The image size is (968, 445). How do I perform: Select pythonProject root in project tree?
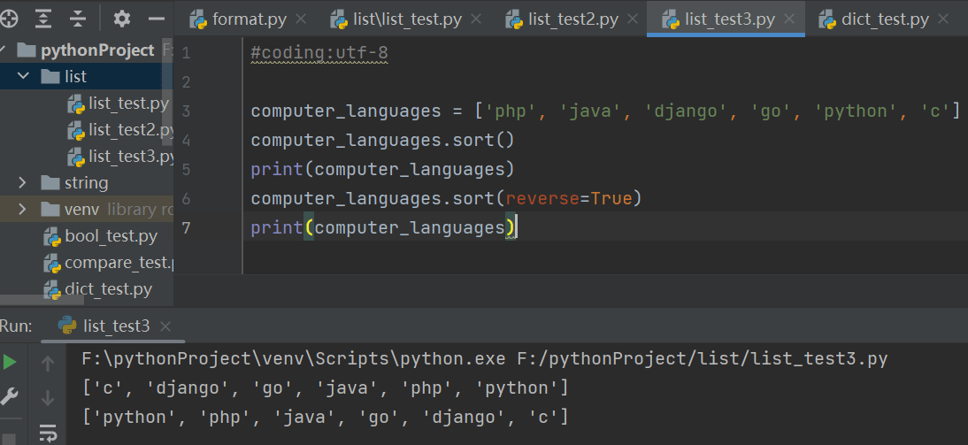click(x=97, y=50)
